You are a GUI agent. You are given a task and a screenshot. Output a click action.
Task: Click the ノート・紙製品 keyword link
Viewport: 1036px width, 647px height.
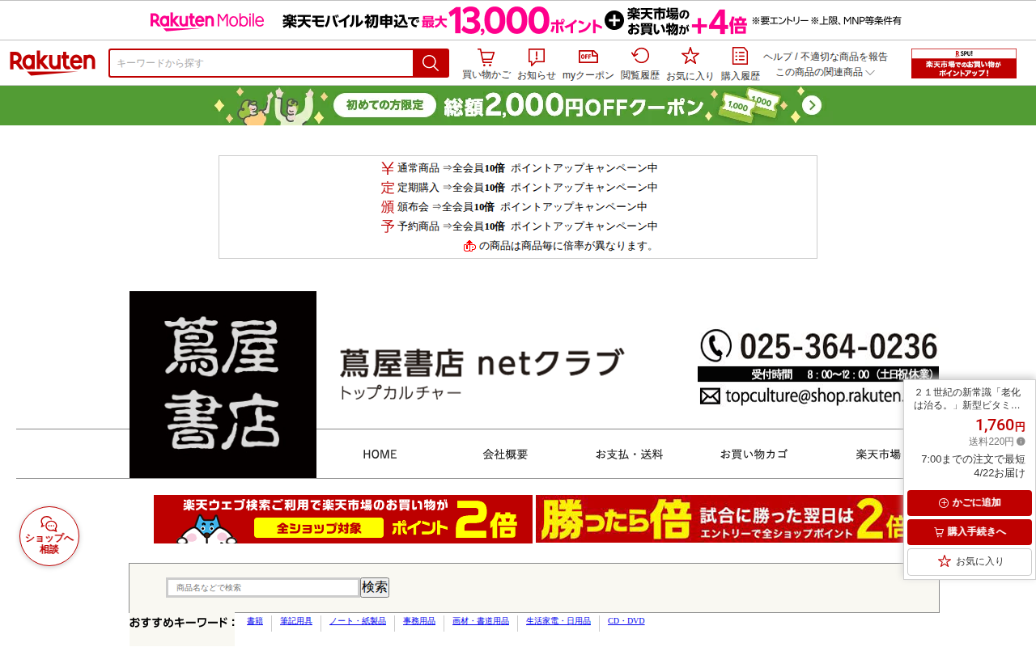coord(358,621)
